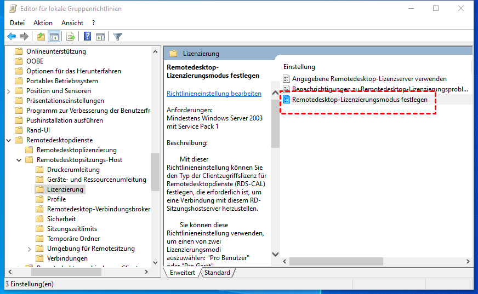Viewport: 478px width, 294px height.
Task: Expand Umgebung für Remotesitzung node
Action: pos(30,249)
